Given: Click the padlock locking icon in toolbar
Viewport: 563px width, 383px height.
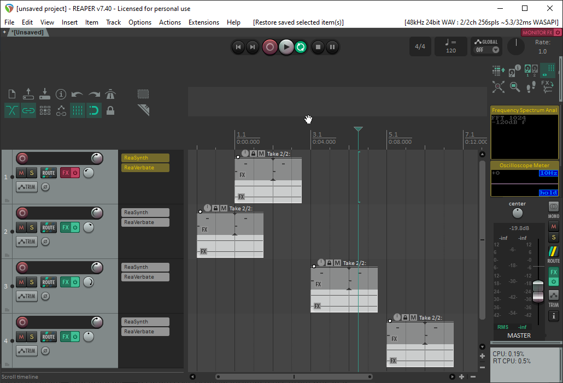Looking at the screenshot, I should click(110, 110).
